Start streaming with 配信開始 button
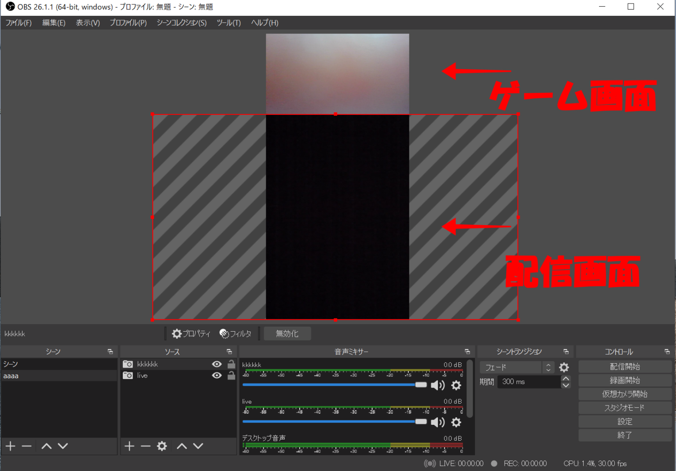The width and height of the screenshot is (676, 471). pyautogui.click(x=625, y=366)
